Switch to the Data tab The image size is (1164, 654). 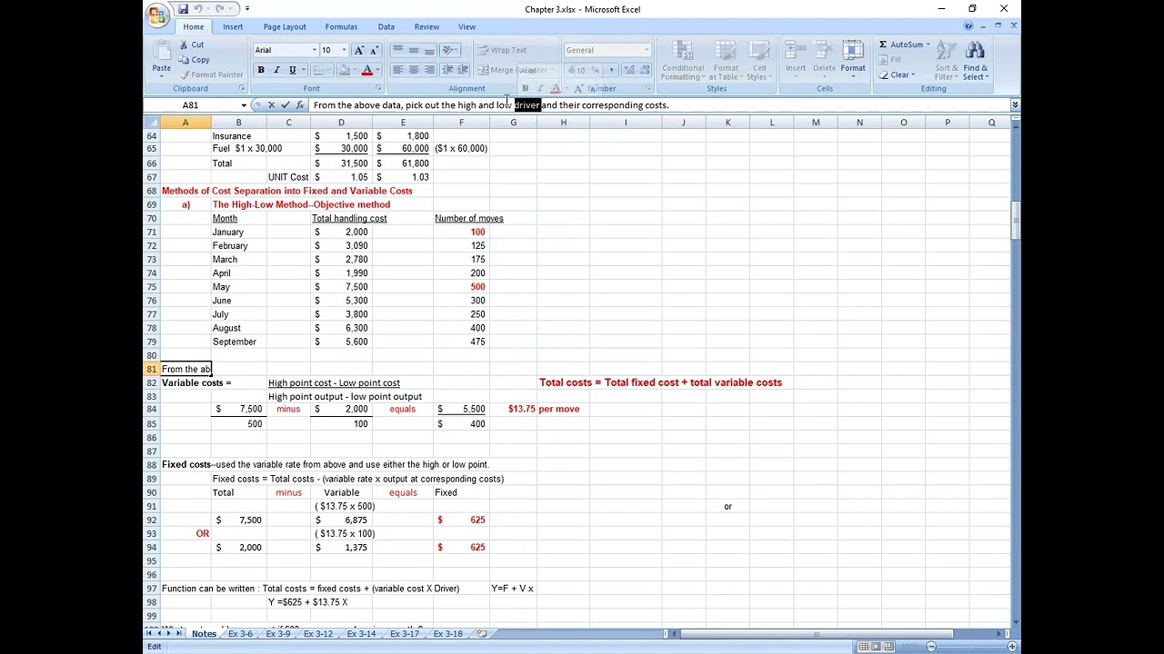pyautogui.click(x=386, y=26)
